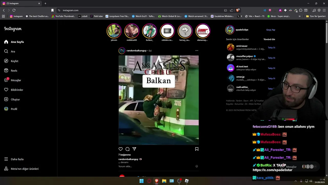Viewport: 328px width, 185px height.
Task: Open the Vite + React + TS bookmark
Action: point(255,16)
